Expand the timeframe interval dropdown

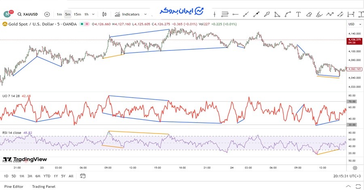pyautogui.click(x=94, y=14)
